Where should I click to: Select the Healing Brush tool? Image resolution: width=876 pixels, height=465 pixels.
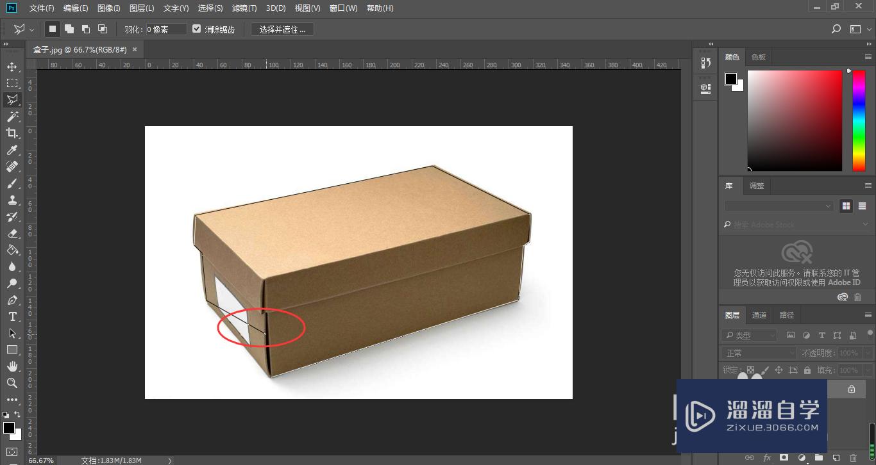12,167
